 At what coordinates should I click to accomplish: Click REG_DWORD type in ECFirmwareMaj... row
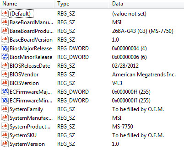coord(73,92)
